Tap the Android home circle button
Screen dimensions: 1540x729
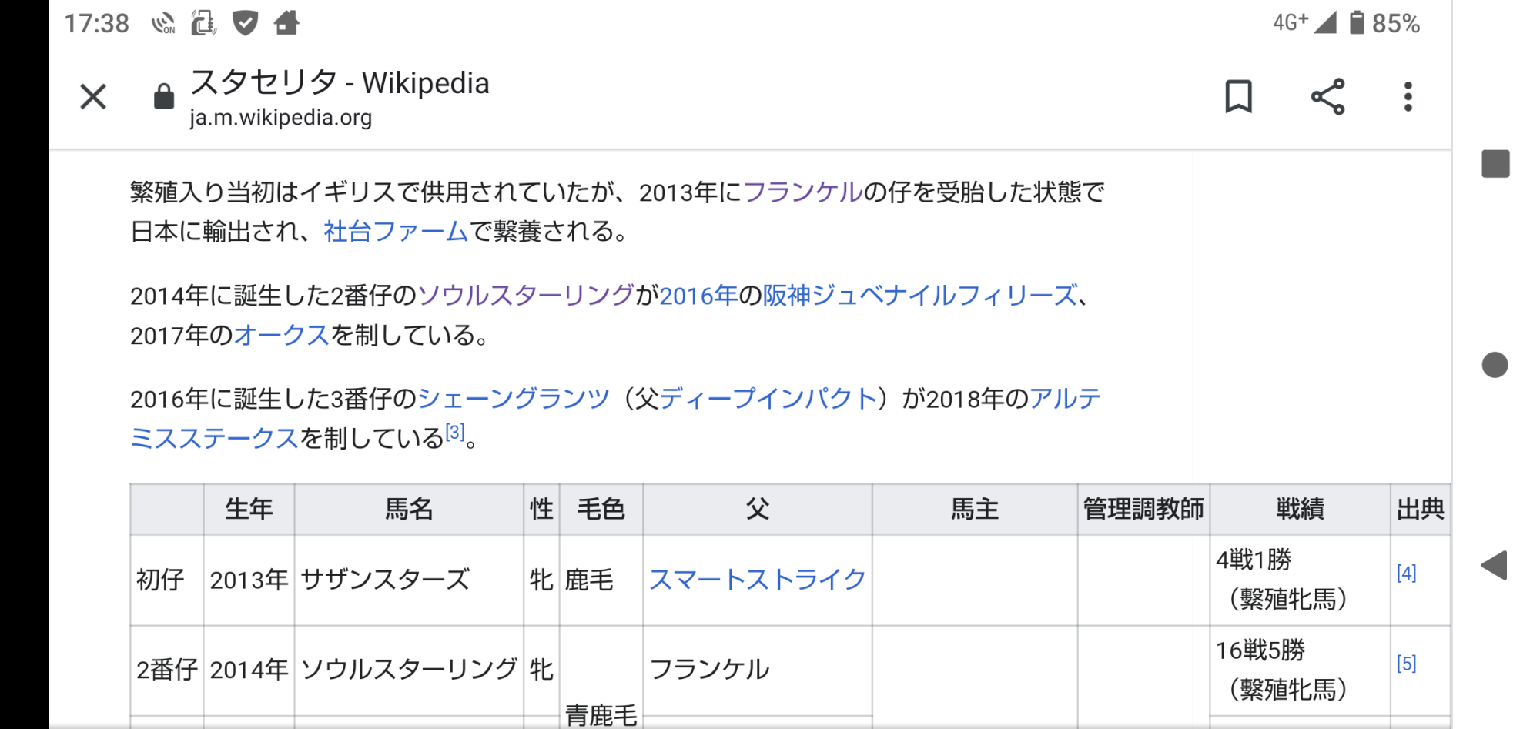point(1495,365)
